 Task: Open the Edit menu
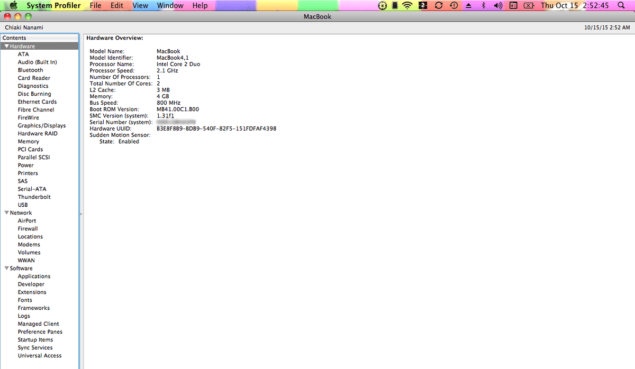click(x=117, y=5)
